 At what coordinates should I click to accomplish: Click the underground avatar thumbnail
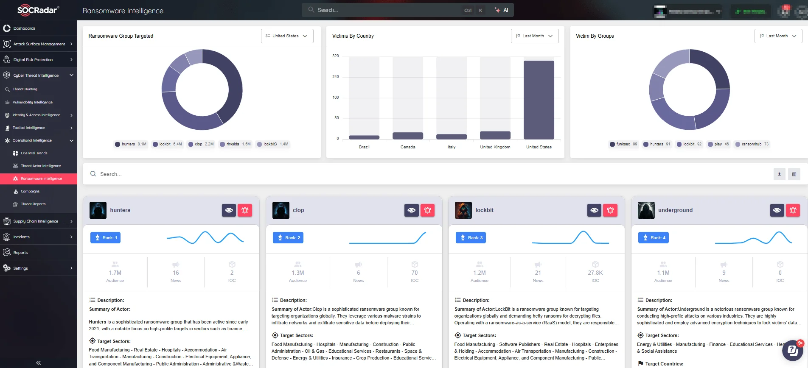pos(646,210)
